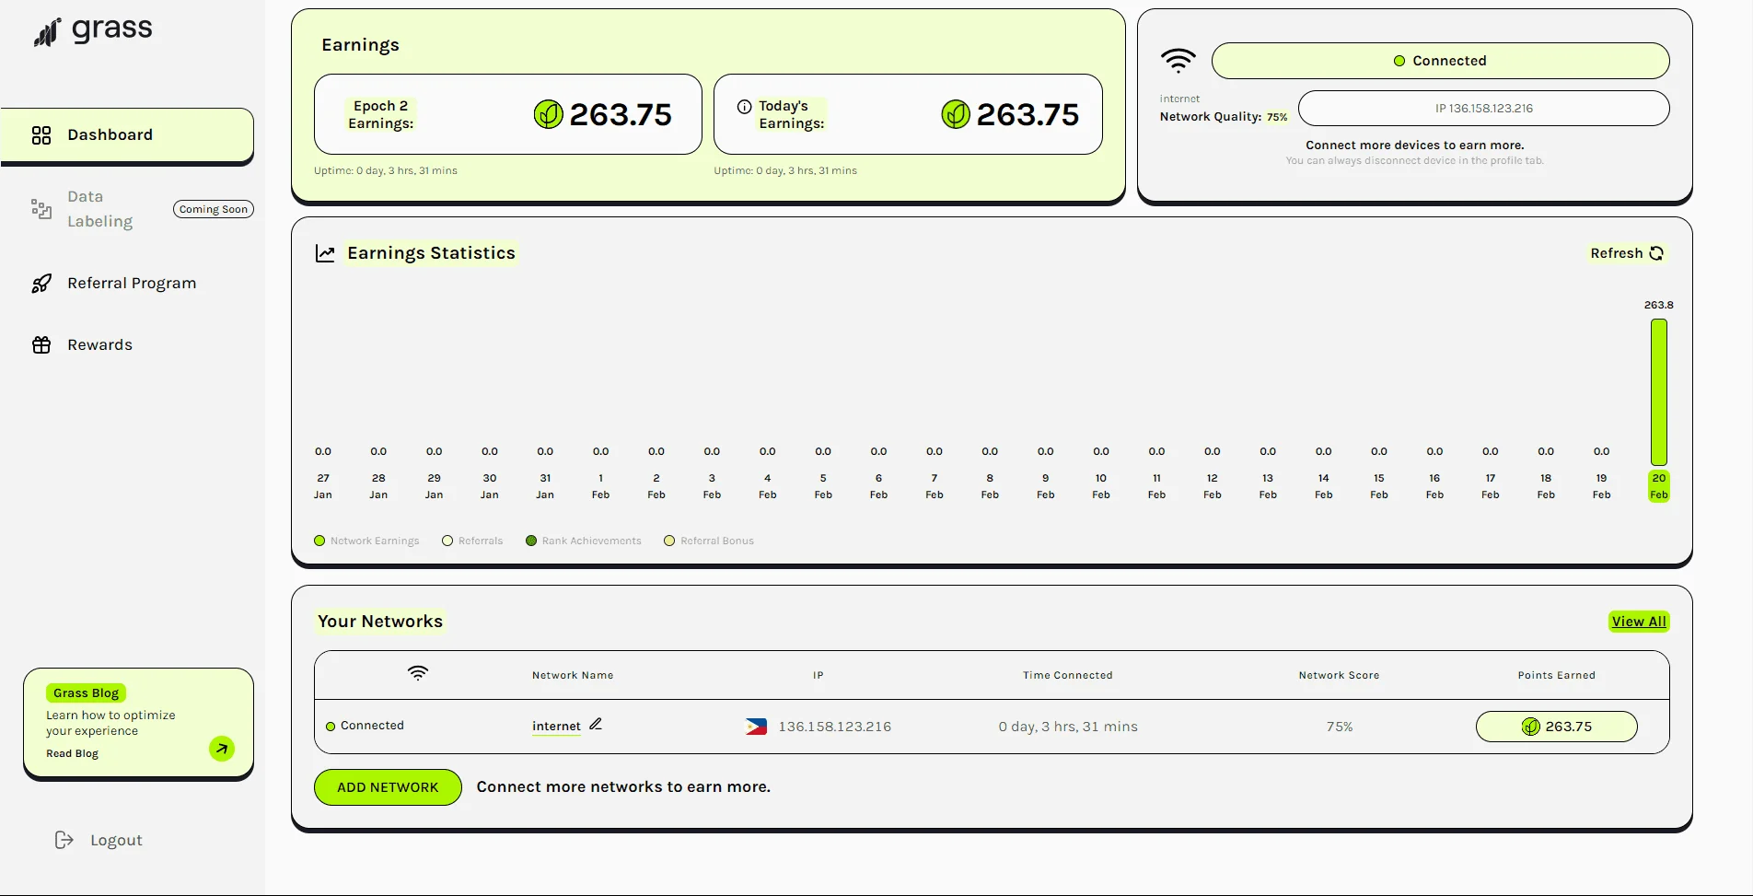Click the internet network name link
Screen dimensions: 1753x896
click(556, 727)
